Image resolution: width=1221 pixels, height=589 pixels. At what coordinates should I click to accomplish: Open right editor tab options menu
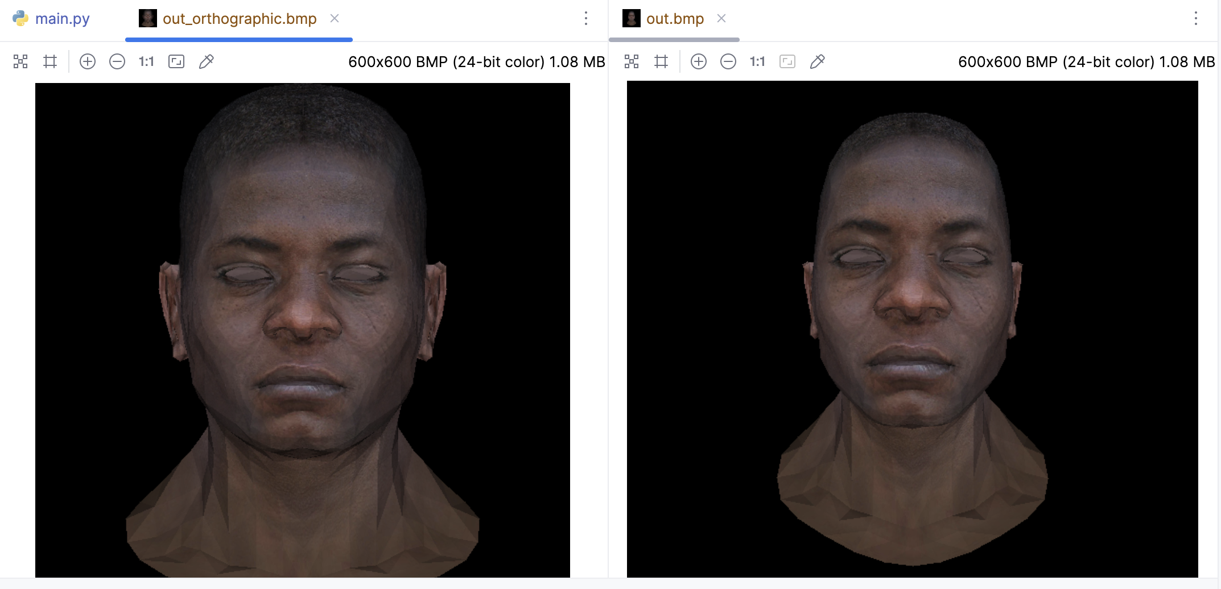[1196, 19]
